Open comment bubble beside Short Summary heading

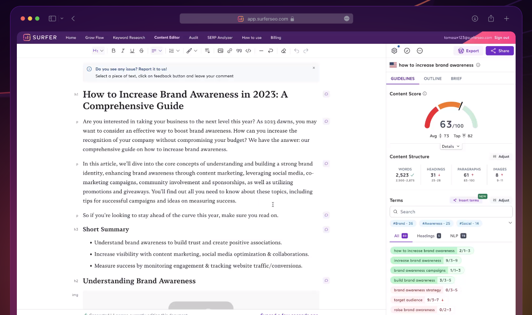(326, 229)
